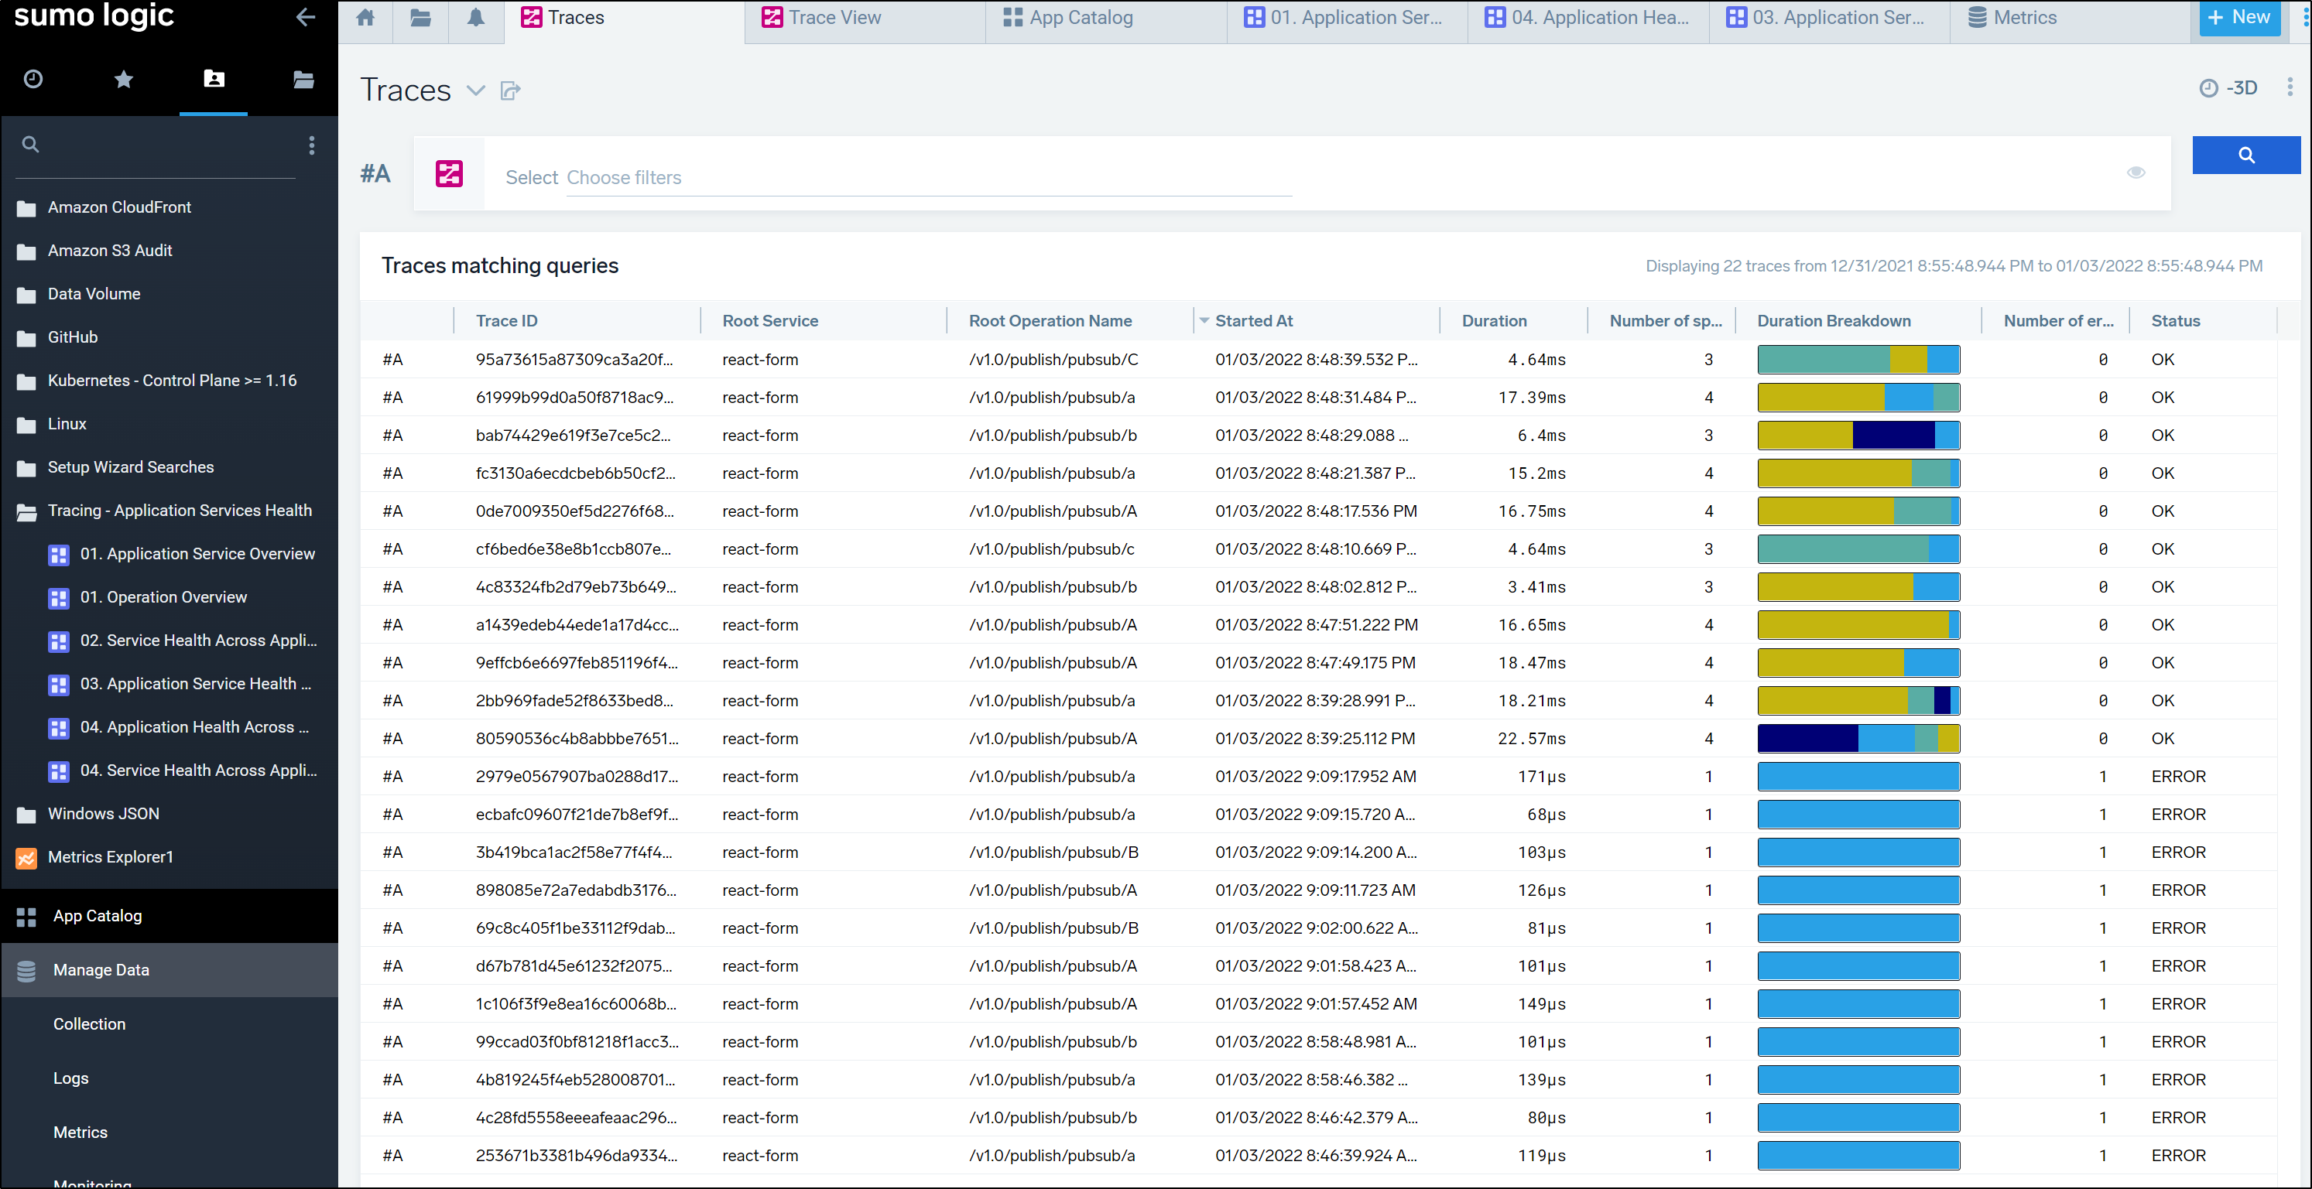The height and width of the screenshot is (1189, 2312).
Task: Open the page three-dot menu near -3D
Action: point(2290,87)
